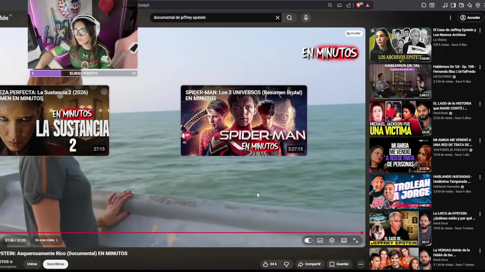The width and height of the screenshot is (485, 272).
Task: Click the SUBSCRIBERS goal bar on webcam overlay
Action: 83,73
